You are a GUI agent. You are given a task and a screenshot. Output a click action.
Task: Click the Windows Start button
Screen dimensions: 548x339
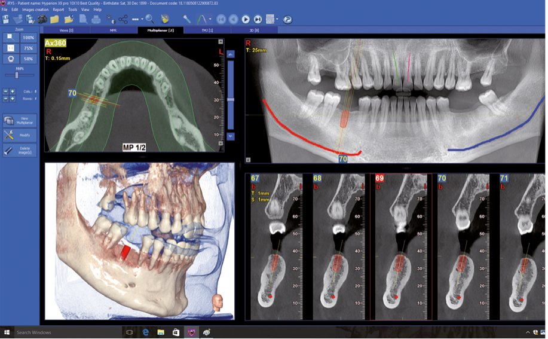tap(7, 332)
